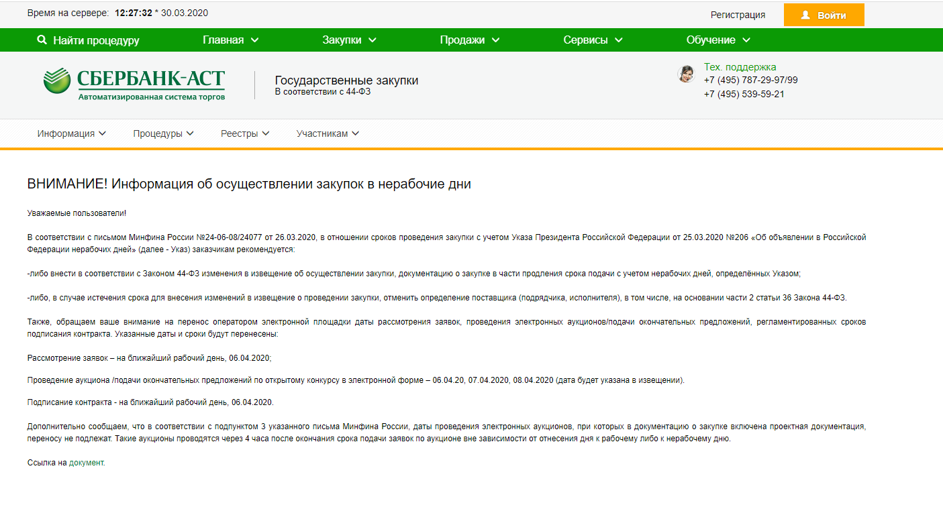Click the Государственные закупки heading

tap(346, 80)
